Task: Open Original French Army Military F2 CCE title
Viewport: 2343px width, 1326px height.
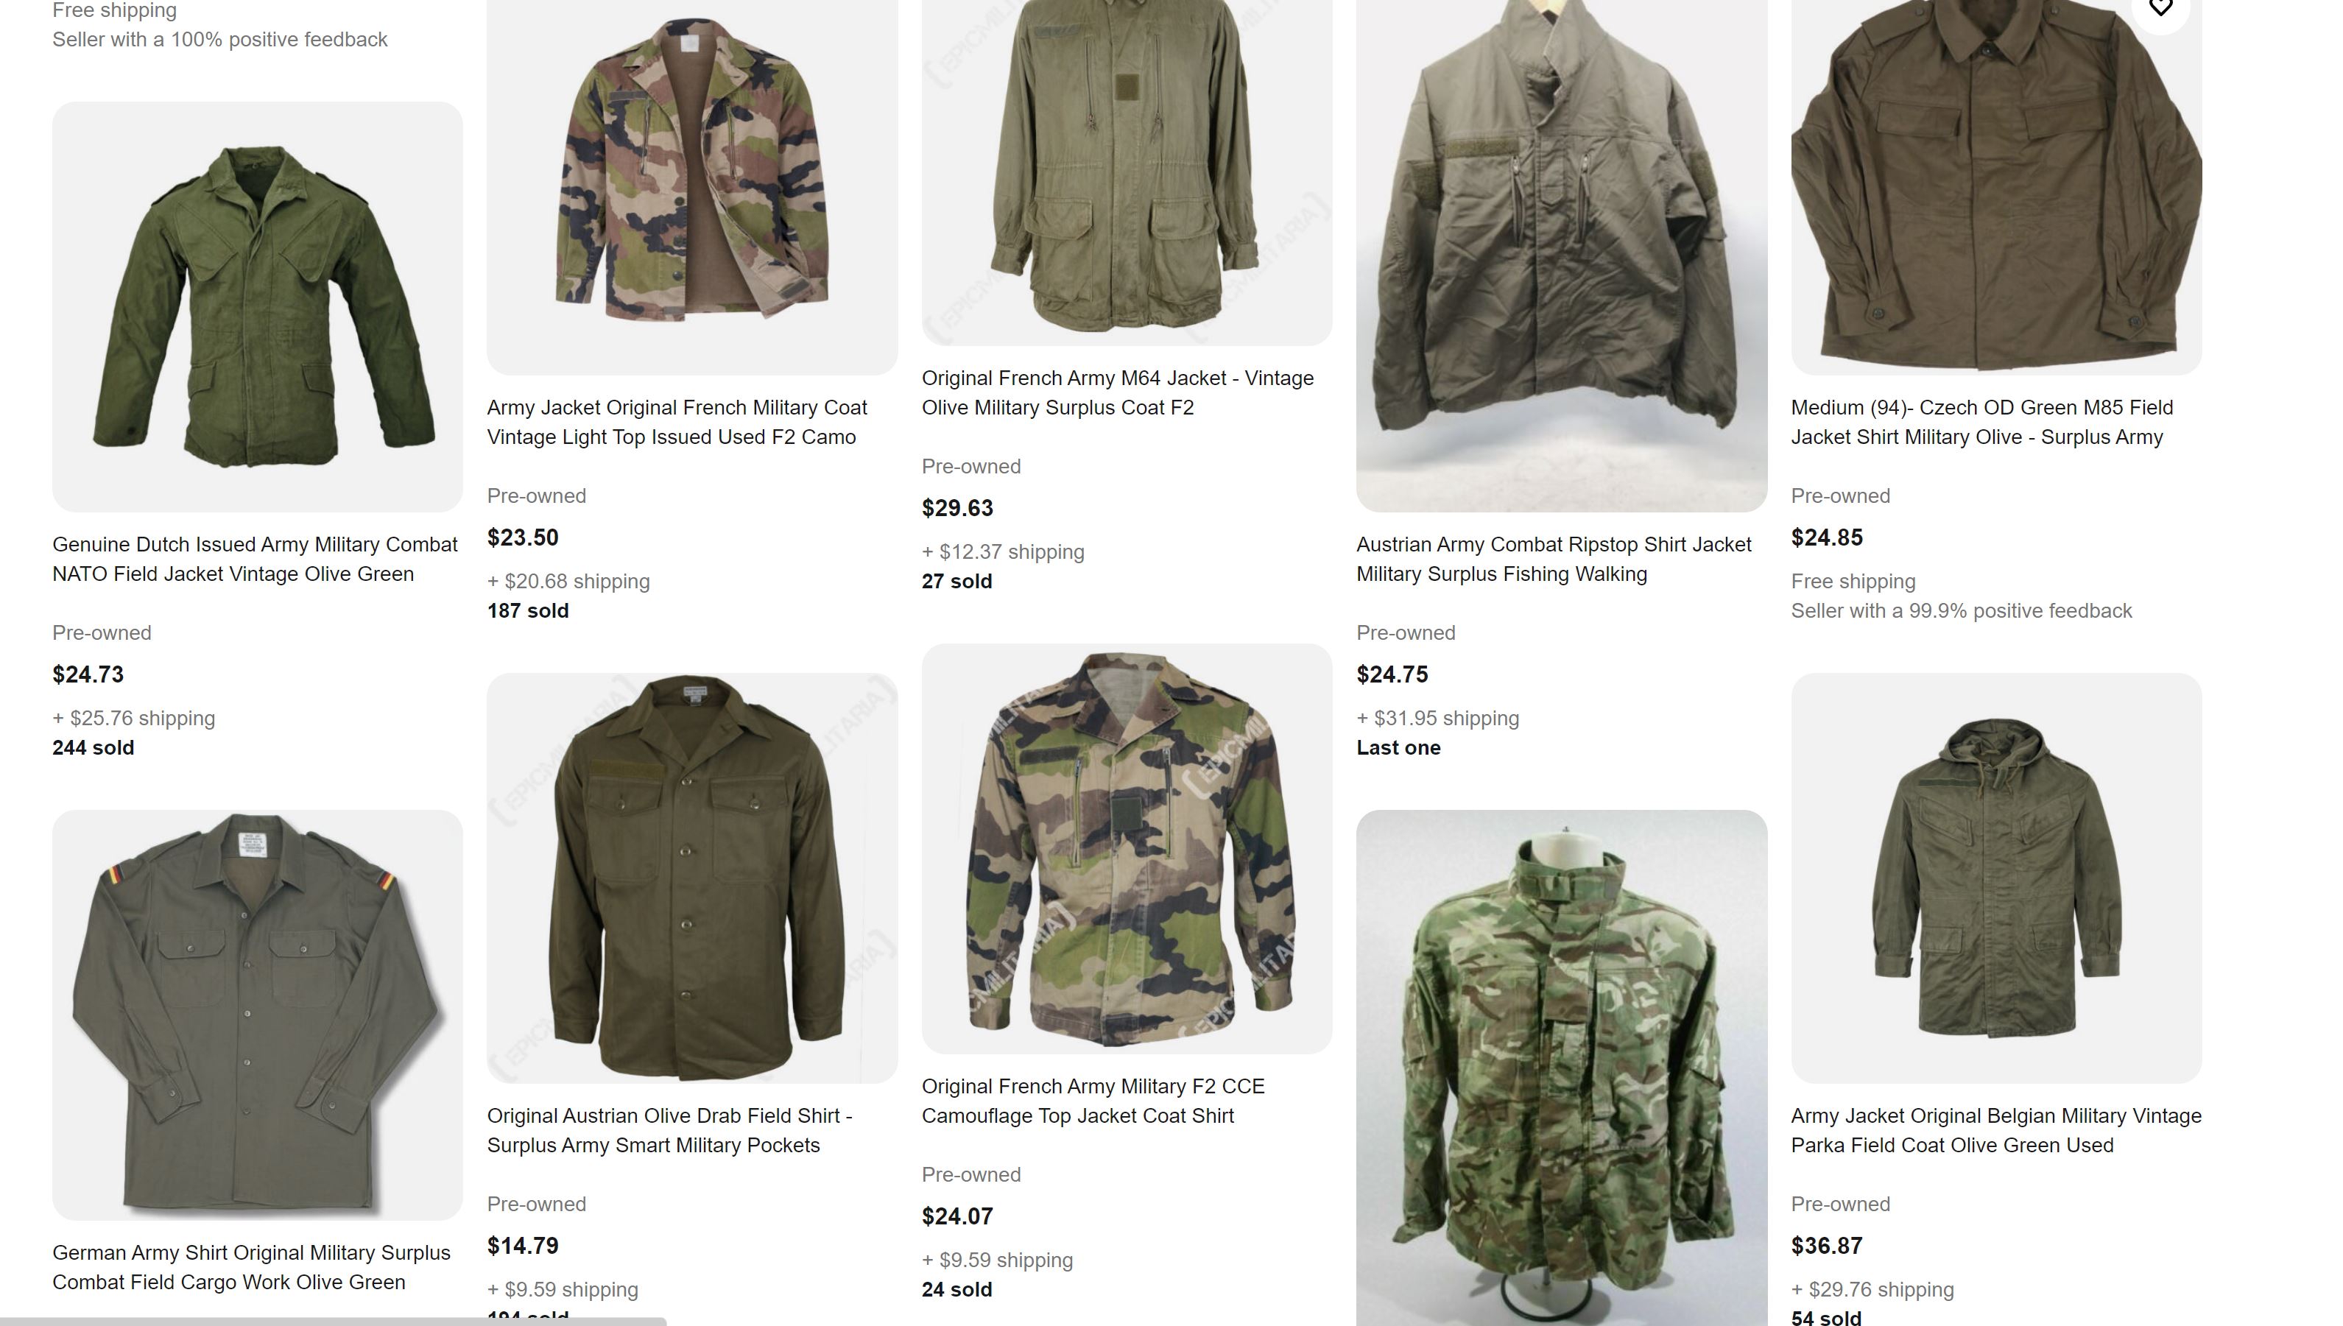Action: coord(1093,1101)
